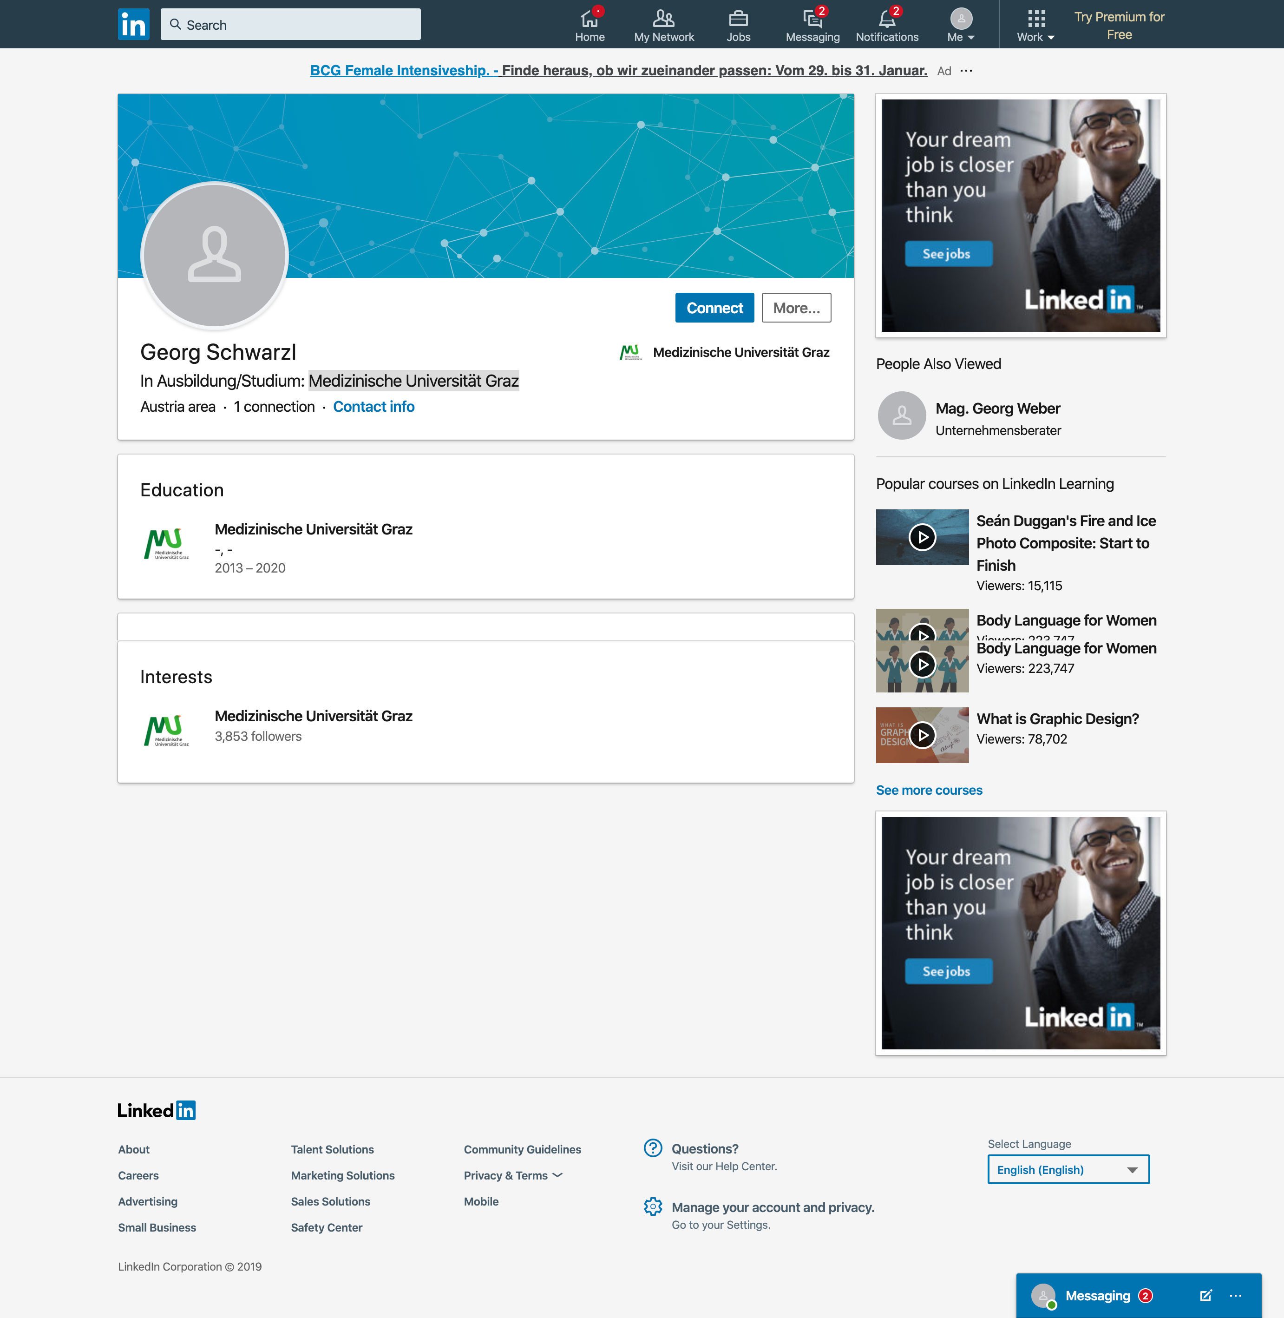This screenshot has height=1318, width=1284.
Task: Open the Sales Solutions footer link
Action: pos(330,1202)
